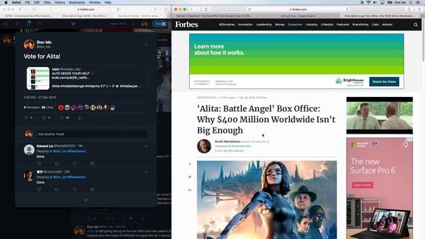
Task: Click the back arrow in Forbes Safari window
Action: [x=191, y=9]
